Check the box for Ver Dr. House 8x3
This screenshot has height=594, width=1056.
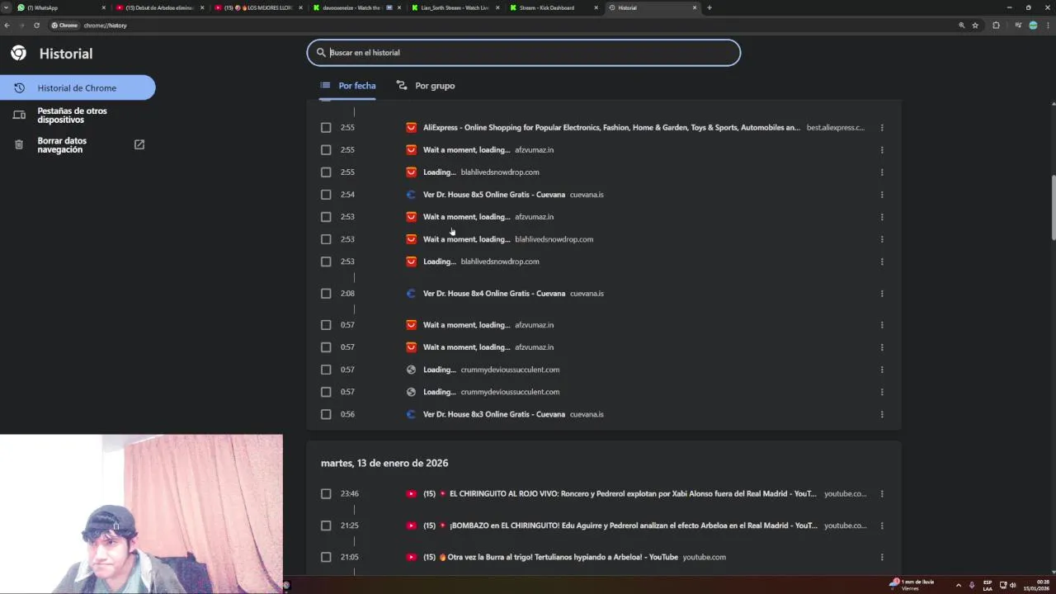coord(326,414)
